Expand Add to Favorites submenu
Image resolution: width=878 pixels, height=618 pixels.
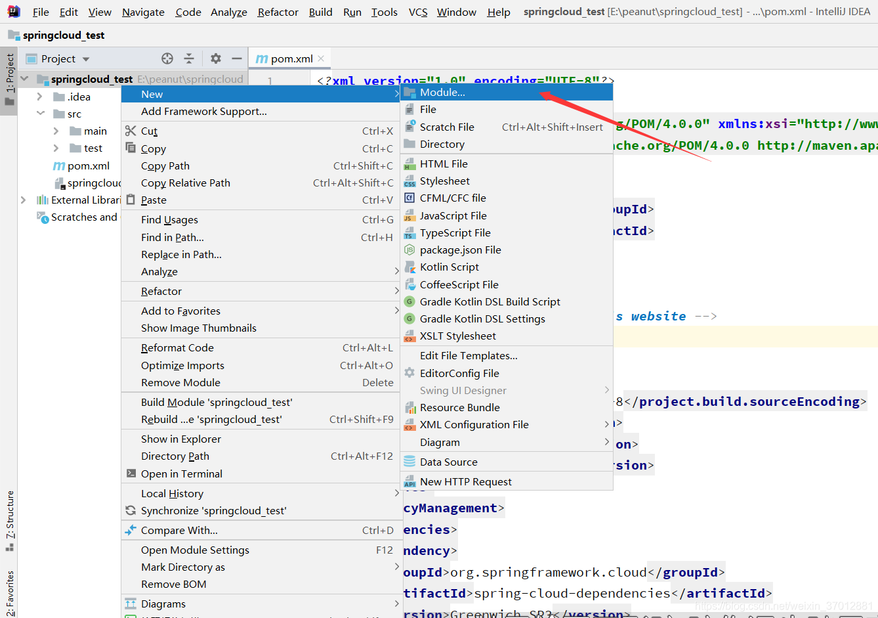[x=261, y=311]
